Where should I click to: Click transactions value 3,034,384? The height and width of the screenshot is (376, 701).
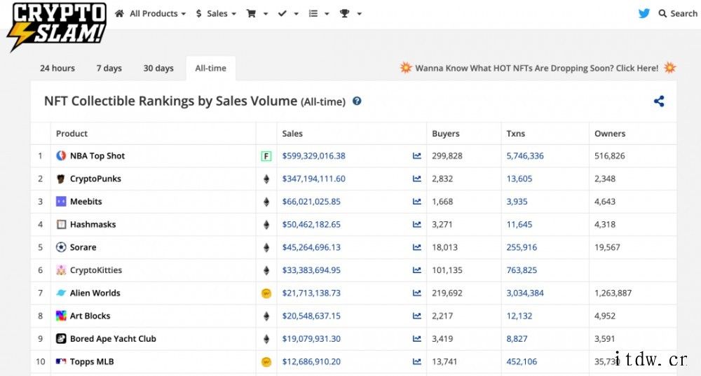coord(525,293)
